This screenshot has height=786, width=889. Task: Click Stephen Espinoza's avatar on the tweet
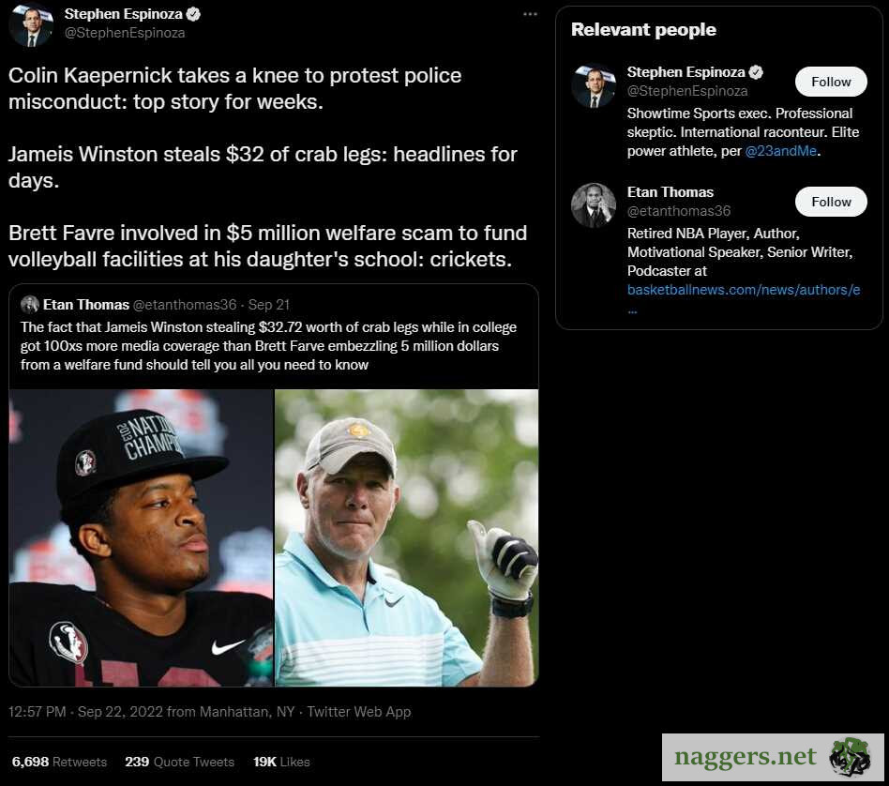tap(31, 24)
